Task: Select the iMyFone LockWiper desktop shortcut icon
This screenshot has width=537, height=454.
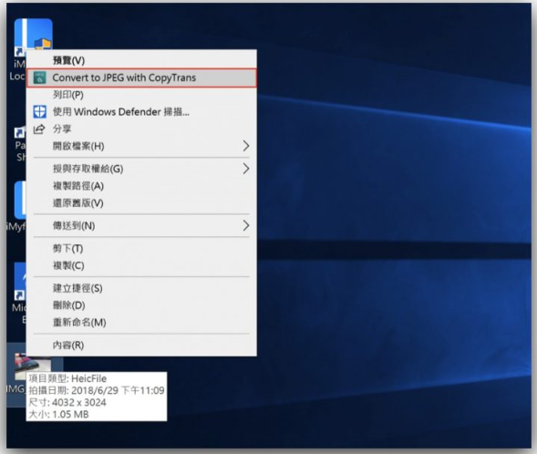Action: pos(33,35)
